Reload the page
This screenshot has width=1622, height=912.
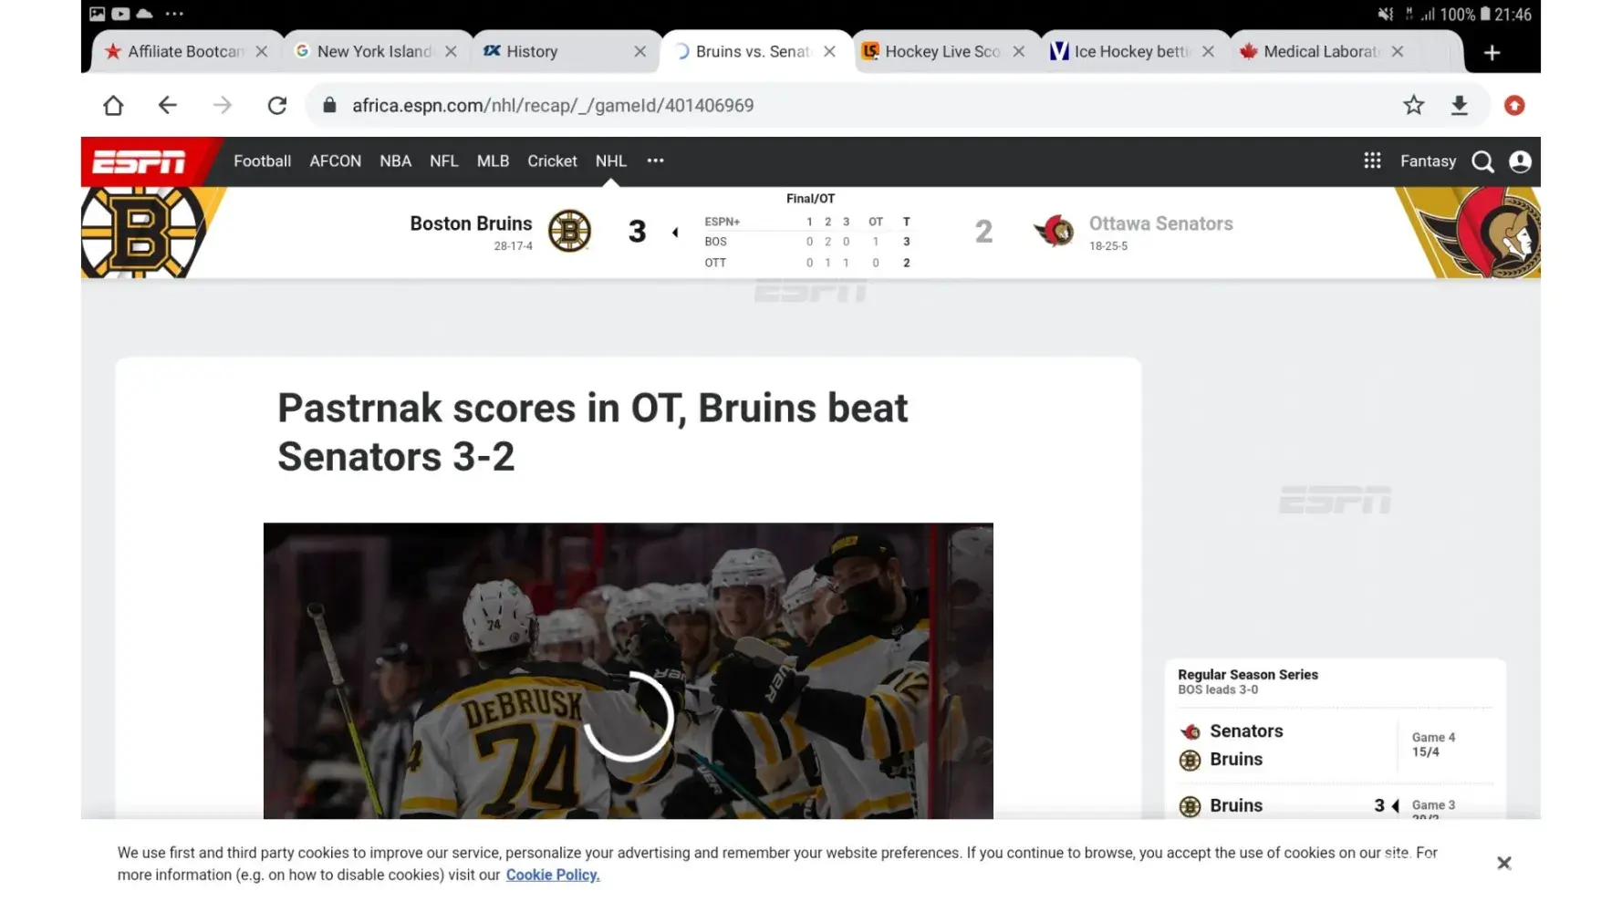[x=277, y=106]
